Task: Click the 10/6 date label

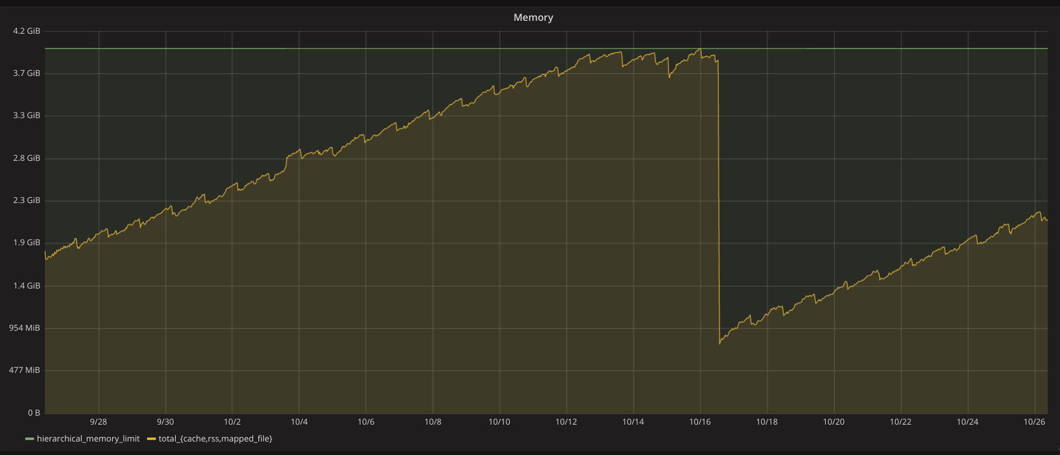Action: tap(366, 422)
